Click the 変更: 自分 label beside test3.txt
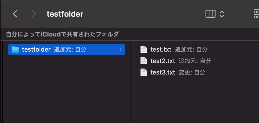259x123 pixels. tap(192, 72)
